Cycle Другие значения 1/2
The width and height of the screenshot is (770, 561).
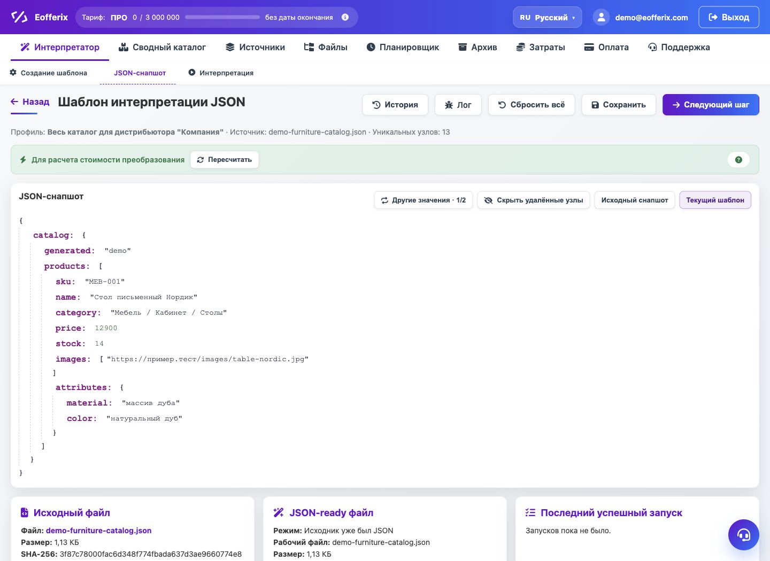coord(423,200)
